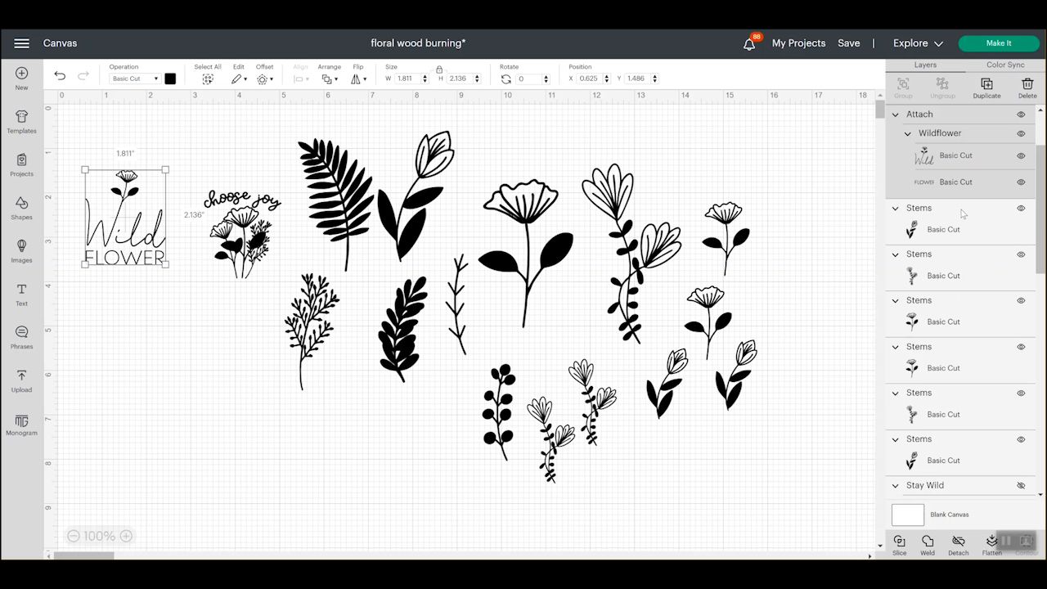Click the Detach tool
The width and height of the screenshot is (1047, 589).
959,546
